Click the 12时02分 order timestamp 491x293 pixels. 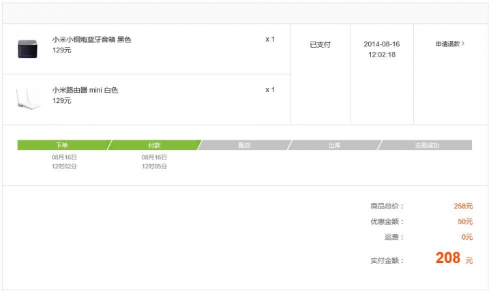64,166
